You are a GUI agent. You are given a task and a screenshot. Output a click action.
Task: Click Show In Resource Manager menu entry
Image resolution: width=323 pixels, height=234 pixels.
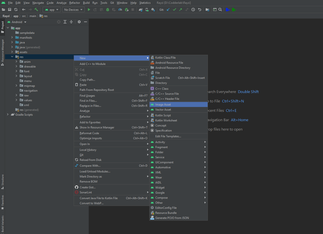pyautogui.click(x=97, y=127)
